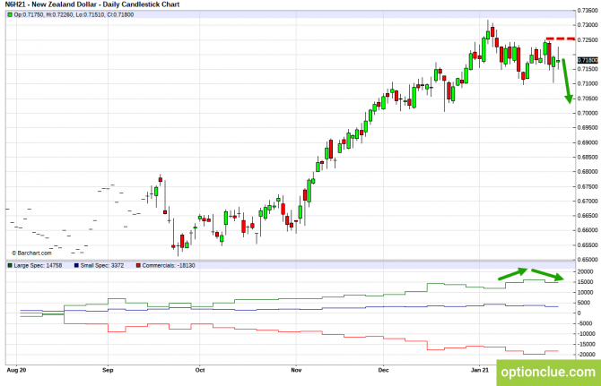Click the 0.72500 price axis label
The width and height of the screenshot is (601, 386).
(588, 39)
